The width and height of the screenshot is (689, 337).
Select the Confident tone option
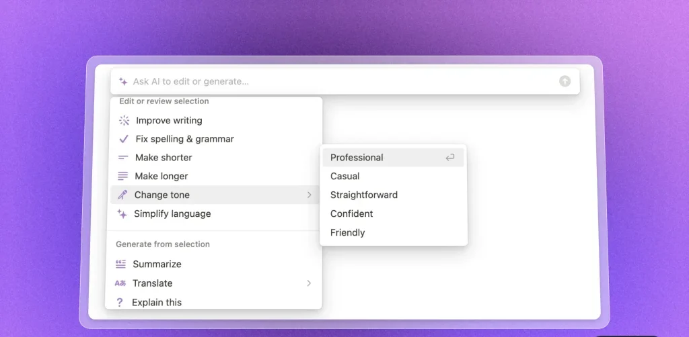pos(352,214)
